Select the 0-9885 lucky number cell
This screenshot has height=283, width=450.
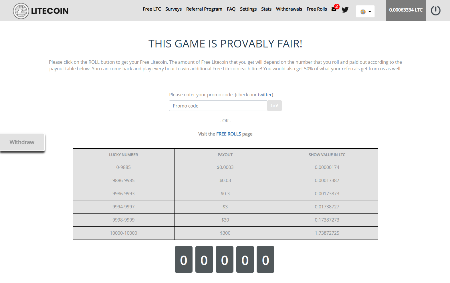pos(124,167)
